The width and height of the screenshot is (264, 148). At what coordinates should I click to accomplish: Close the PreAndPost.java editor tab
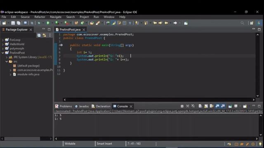(84, 30)
